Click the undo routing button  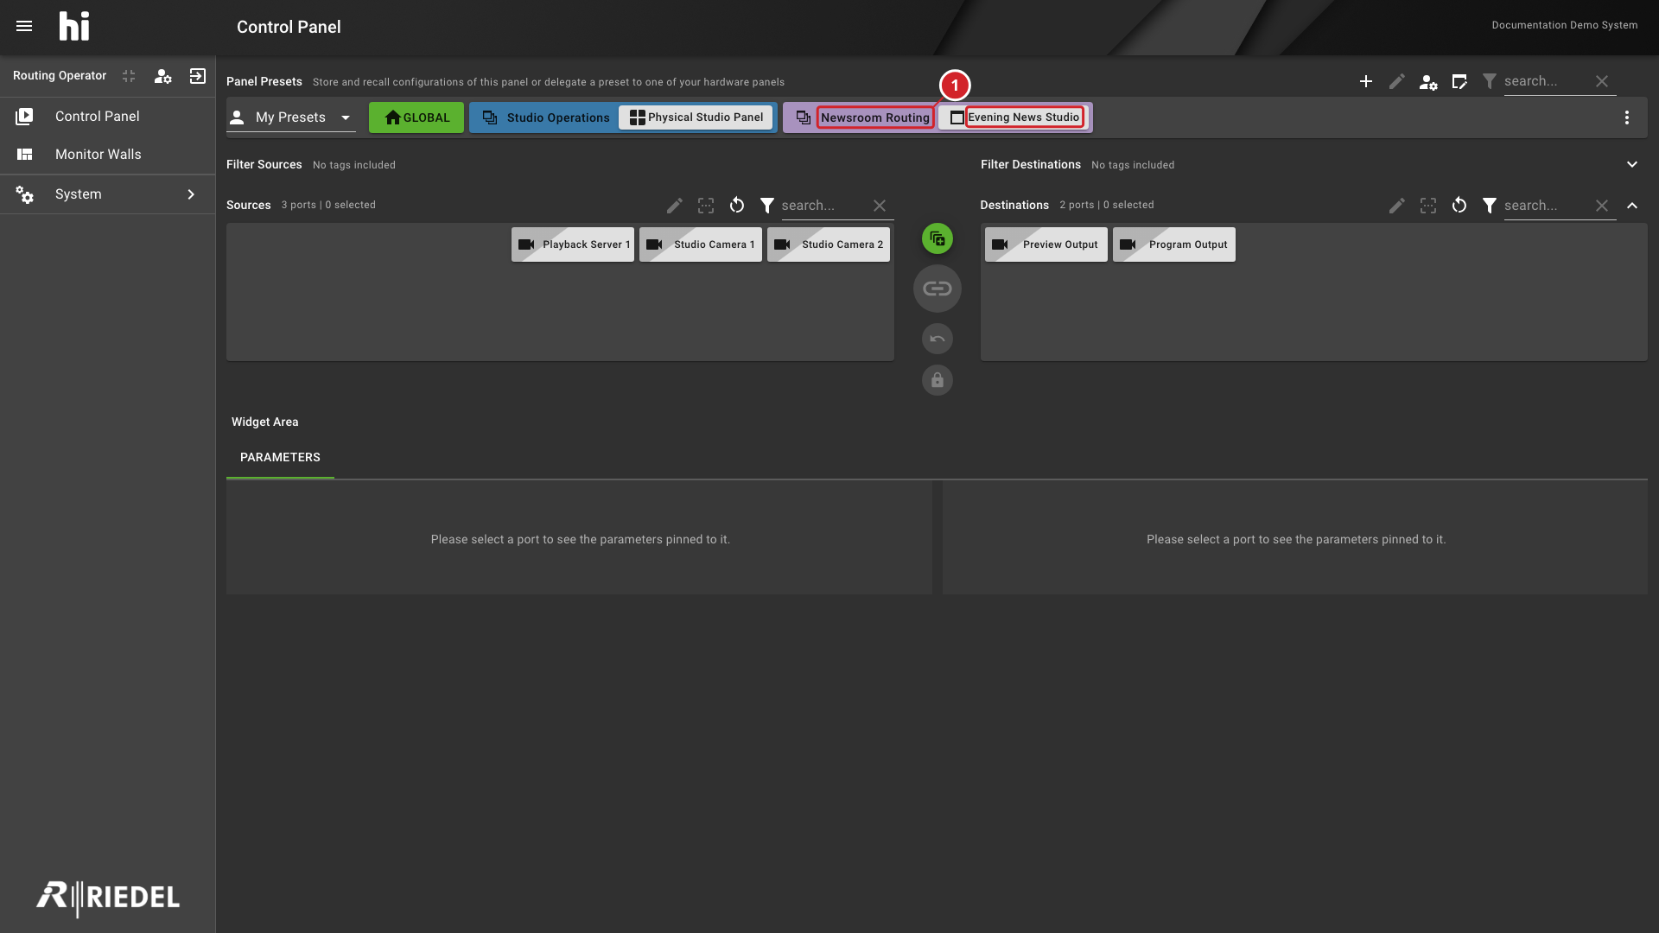click(938, 339)
